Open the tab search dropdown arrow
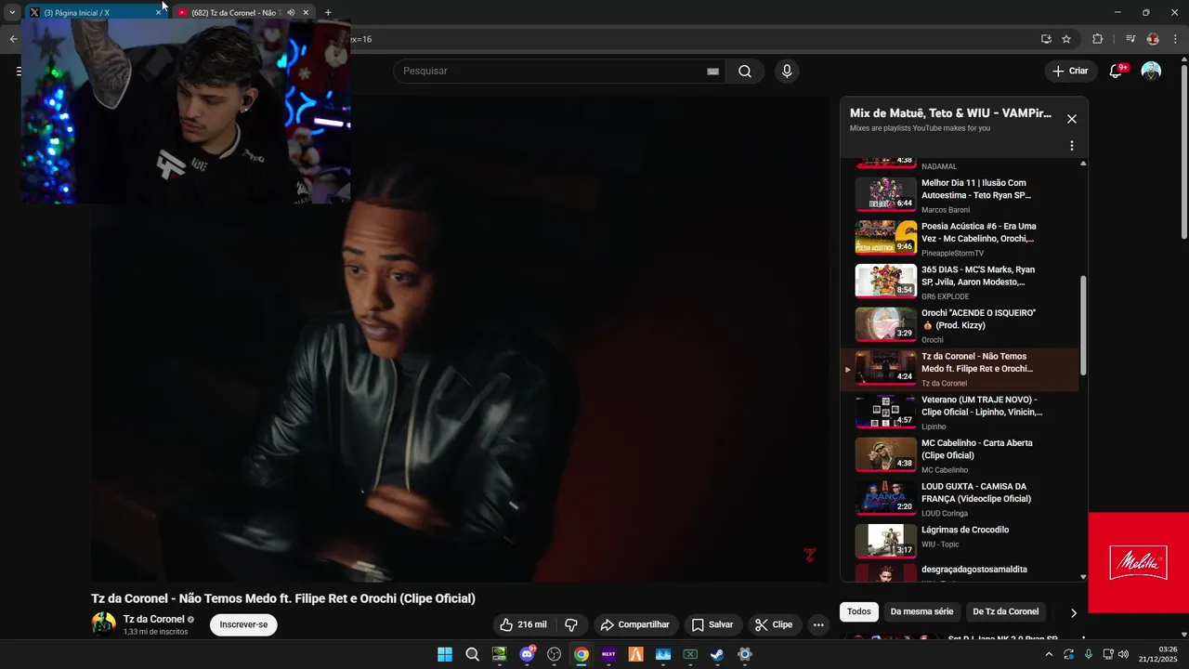 12,12
